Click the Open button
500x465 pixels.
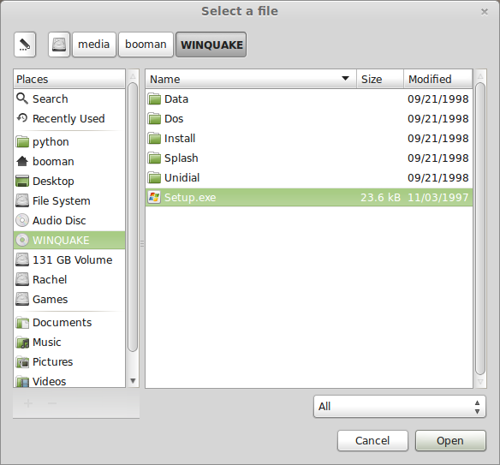[x=450, y=440]
